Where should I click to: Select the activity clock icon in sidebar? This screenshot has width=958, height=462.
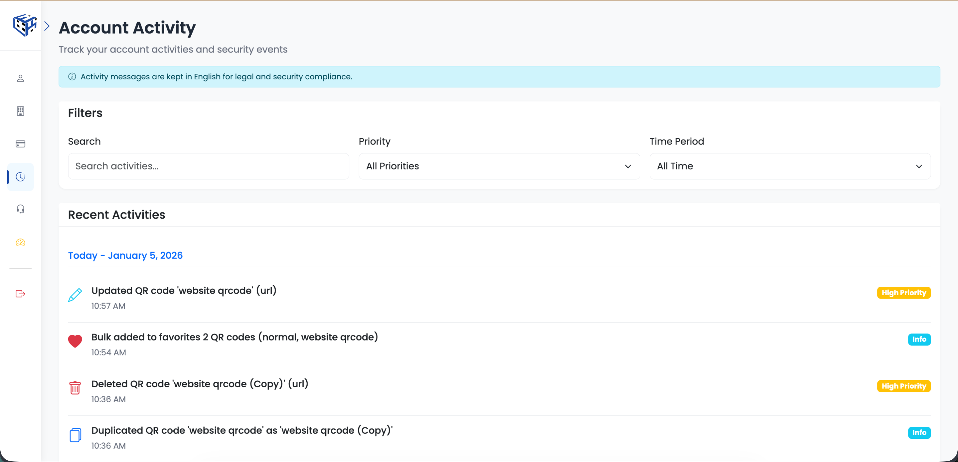click(x=21, y=177)
